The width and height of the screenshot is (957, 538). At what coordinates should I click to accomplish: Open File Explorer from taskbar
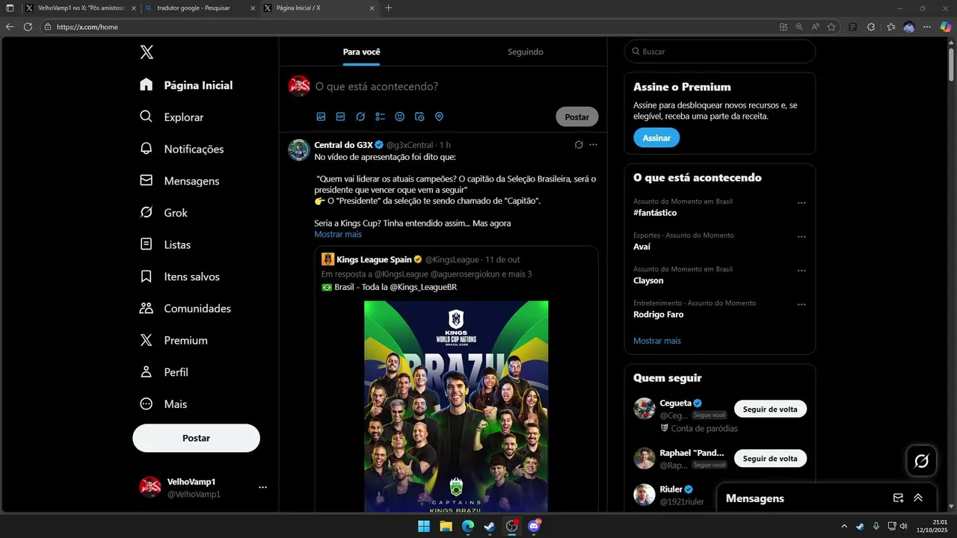pyautogui.click(x=446, y=526)
